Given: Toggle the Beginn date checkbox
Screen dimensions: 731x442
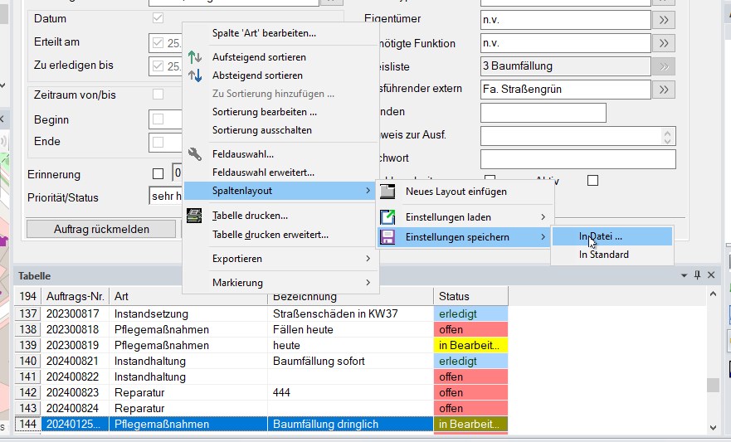Looking at the screenshot, I should [x=158, y=119].
